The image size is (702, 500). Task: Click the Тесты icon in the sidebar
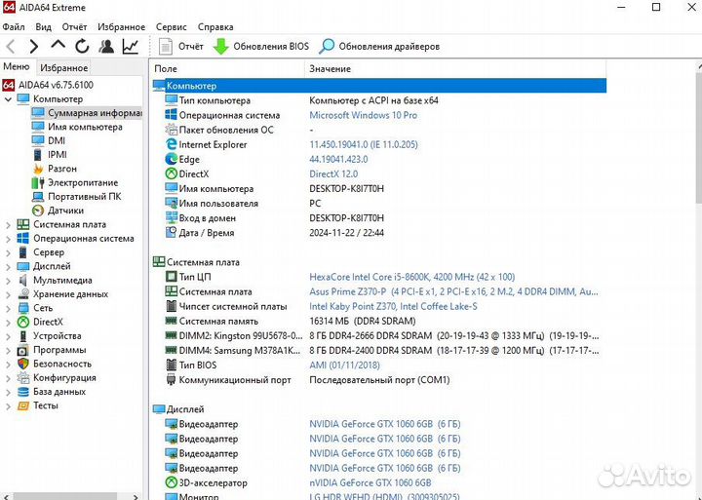[x=23, y=405]
